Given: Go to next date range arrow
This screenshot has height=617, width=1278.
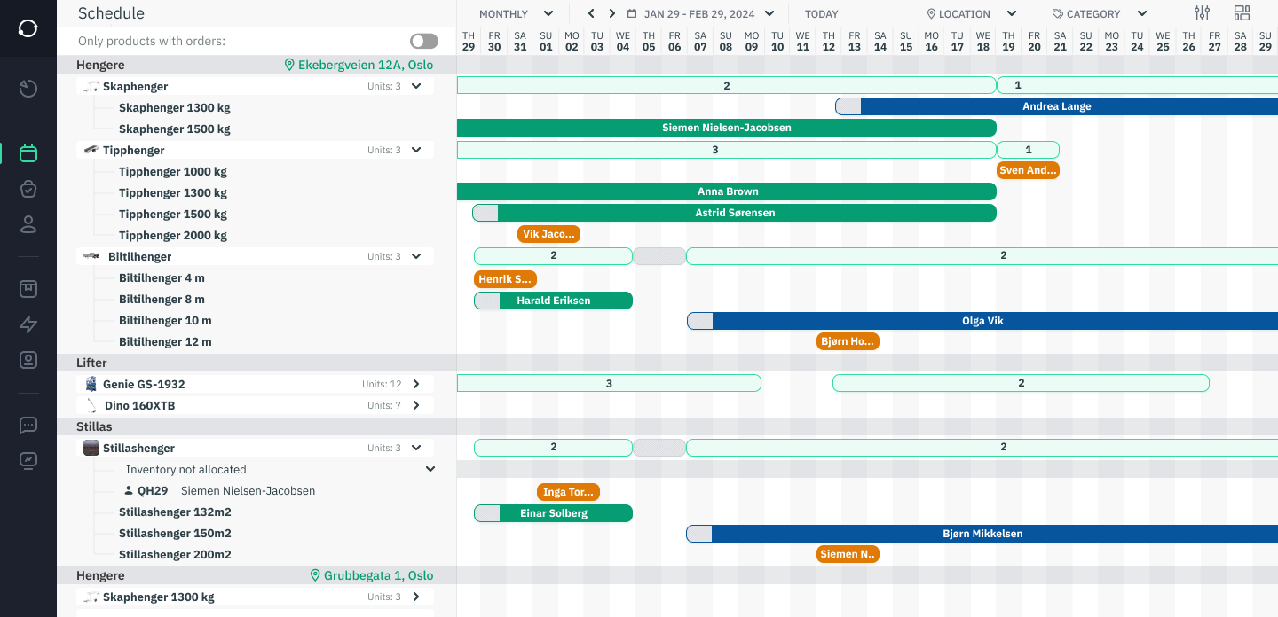Looking at the screenshot, I should 612,13.
